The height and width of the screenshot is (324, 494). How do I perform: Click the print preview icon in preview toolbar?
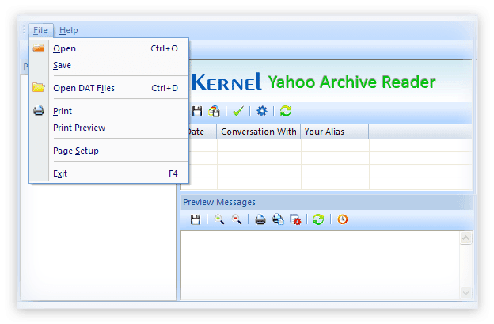[x=278, y=219]
